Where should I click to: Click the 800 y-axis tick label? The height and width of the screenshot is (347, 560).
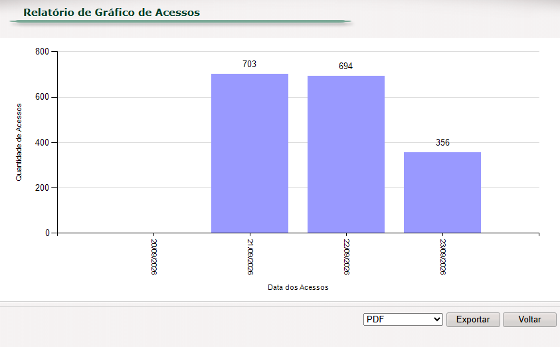[x=42, y=51]
